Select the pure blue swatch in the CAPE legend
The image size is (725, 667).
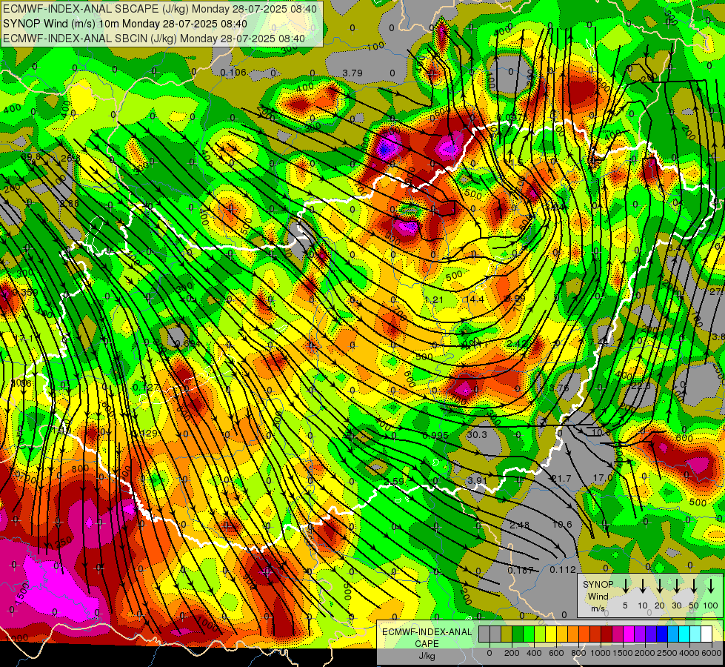661,634
